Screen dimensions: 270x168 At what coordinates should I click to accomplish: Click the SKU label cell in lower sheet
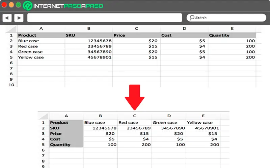point(66,128)
